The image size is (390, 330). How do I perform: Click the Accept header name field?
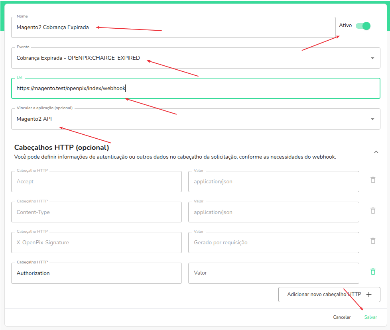point(97,182)
